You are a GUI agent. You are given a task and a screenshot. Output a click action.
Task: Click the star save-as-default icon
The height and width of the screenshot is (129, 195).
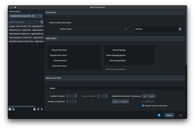coord(34,109)
